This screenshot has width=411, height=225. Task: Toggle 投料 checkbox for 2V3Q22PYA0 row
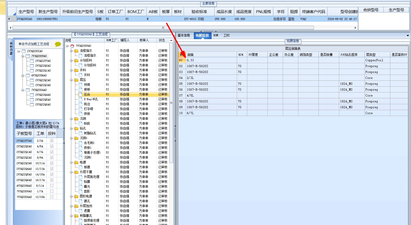click(52, 141)
